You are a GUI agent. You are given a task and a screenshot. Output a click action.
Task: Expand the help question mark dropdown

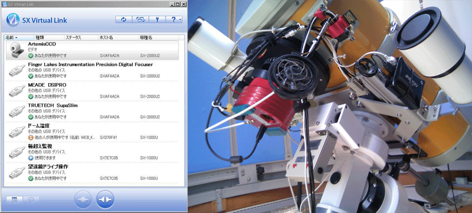click(x=174, y=19)
